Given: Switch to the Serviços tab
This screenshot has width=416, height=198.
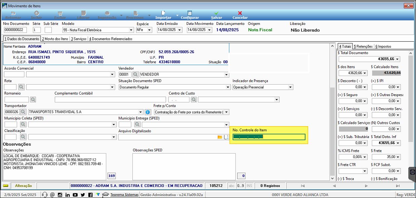Looking at the screenshot, I should coord(78,39).
